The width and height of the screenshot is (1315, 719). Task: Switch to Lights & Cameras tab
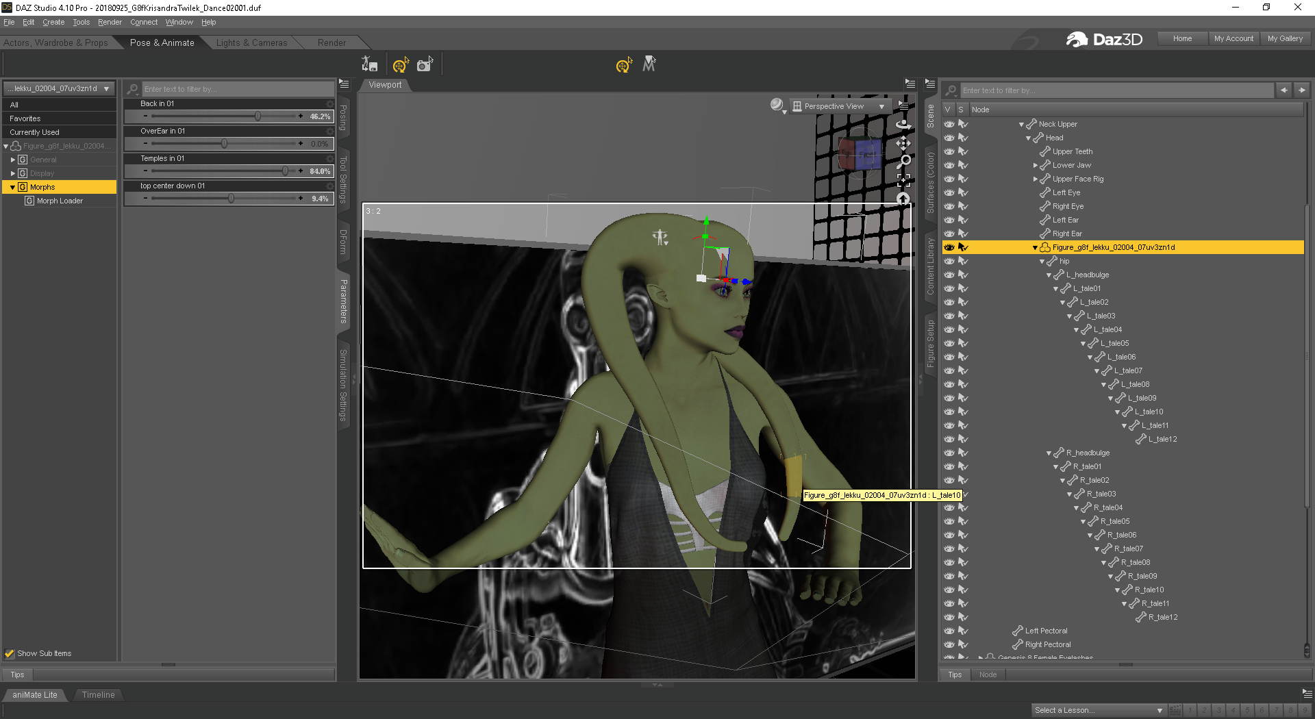[251, 42]
